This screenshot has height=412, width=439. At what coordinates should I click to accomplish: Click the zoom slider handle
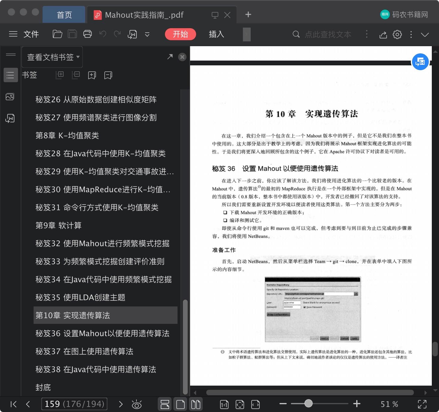308,403
